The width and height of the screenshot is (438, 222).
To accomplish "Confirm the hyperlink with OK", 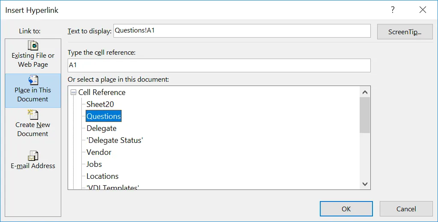I will click(x=346, y=209).
